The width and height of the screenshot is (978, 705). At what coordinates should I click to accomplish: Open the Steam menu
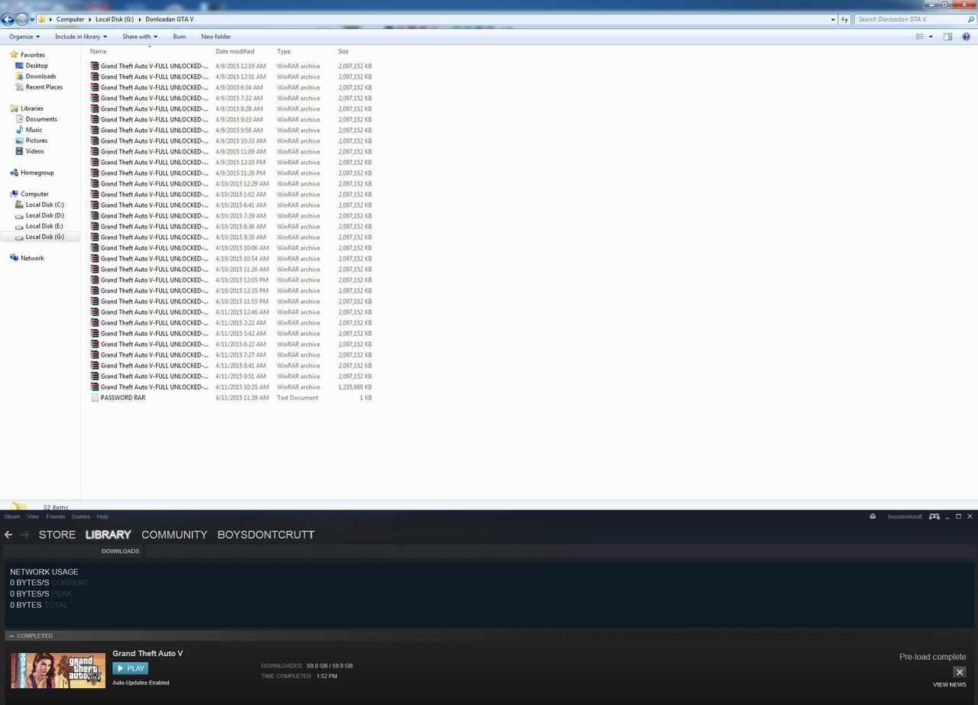12,516
